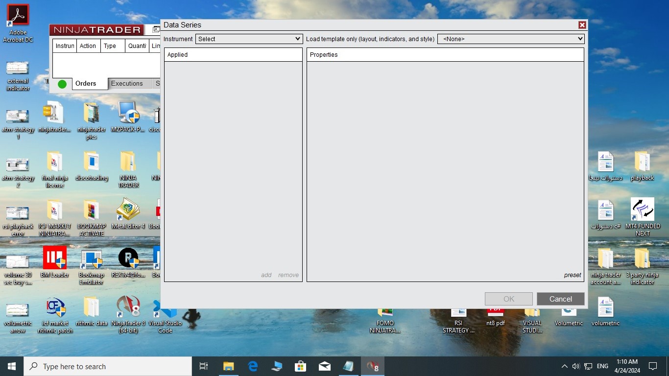Click the Action column header in NinjaTrader
Image resolution: width=669 pixels, height=376 pixels.
click(x=88, y=46)
